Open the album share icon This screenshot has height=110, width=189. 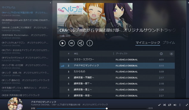pyautogui.click(x=81, y=43)
